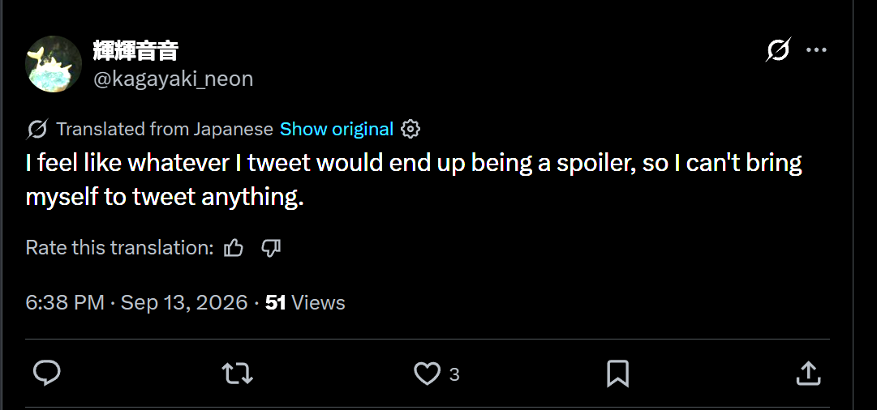Viewport: 877px width, 410px height.
Task: Bookmark this tweet
Action: click(618, 374)
